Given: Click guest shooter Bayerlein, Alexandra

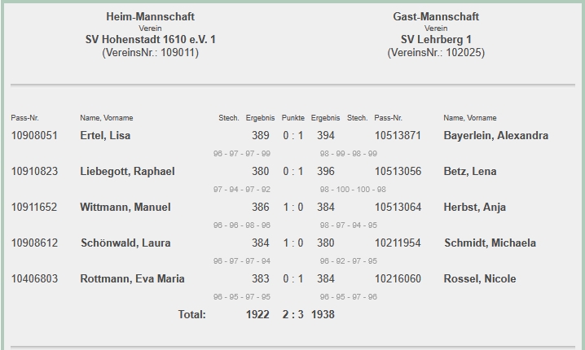Looking at the screenshot, I should click(495, 135).
